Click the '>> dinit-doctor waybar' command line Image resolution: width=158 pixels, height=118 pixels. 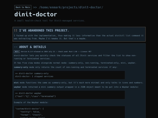tap(28, 93)
